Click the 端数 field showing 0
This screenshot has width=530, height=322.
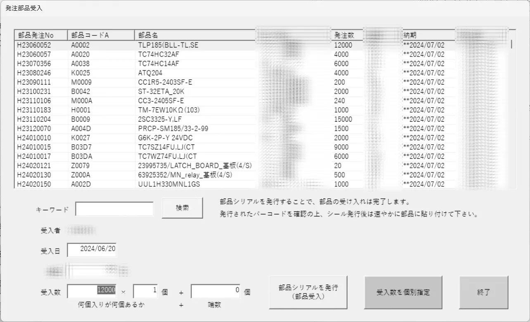(x=215, y=291)
